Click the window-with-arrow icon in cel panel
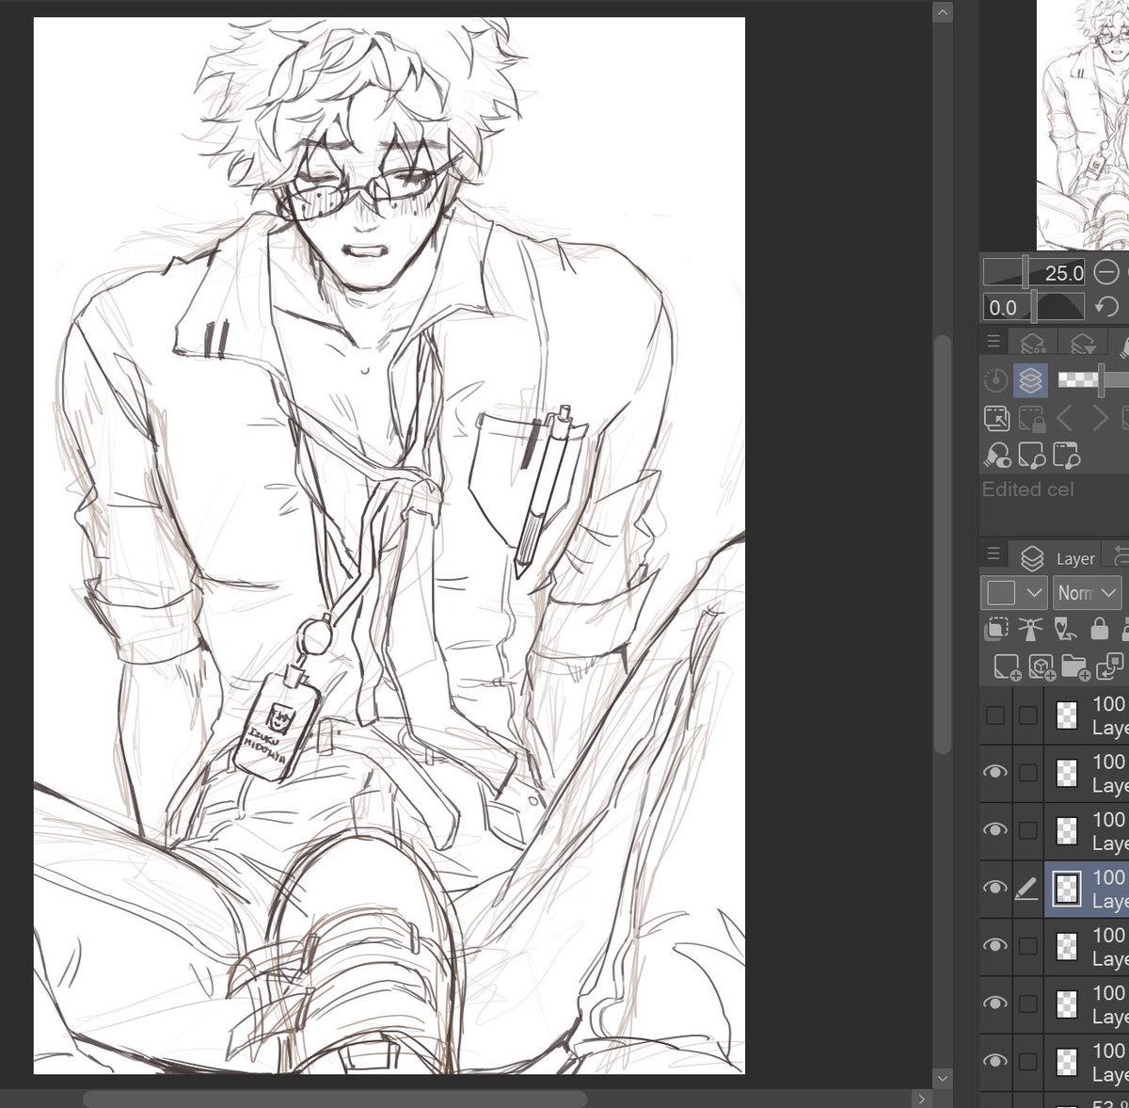This screenshot has width=1129, height=1108. point(996,418)
